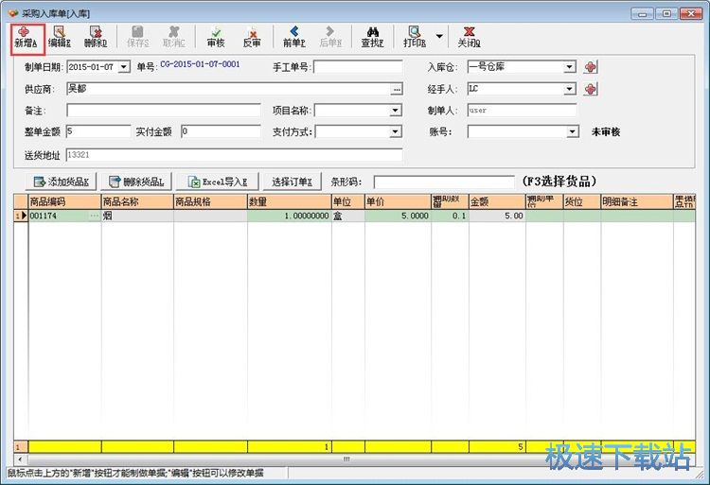Click the 商品规格 column header
The width and height of the screenshot is (710, 485).
210,201
